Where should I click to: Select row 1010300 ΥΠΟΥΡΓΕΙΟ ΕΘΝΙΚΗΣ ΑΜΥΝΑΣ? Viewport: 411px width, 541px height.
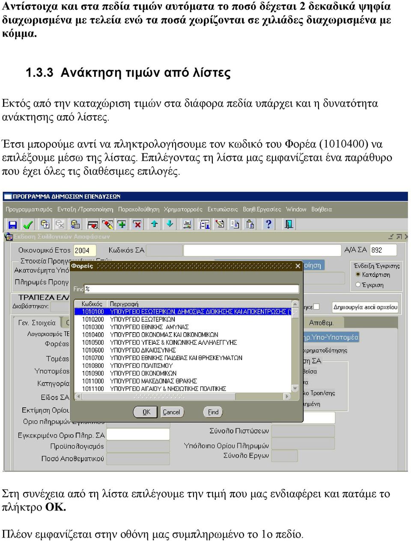coord(183,327)
